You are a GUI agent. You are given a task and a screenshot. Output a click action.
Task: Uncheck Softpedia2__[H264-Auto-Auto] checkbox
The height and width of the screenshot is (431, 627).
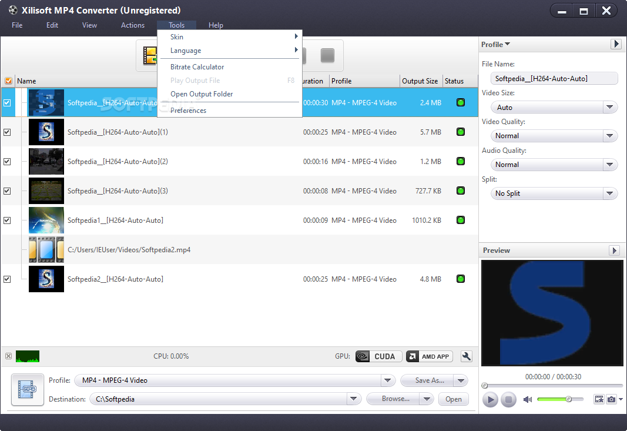pyautogui.click(x=7, y=279)
